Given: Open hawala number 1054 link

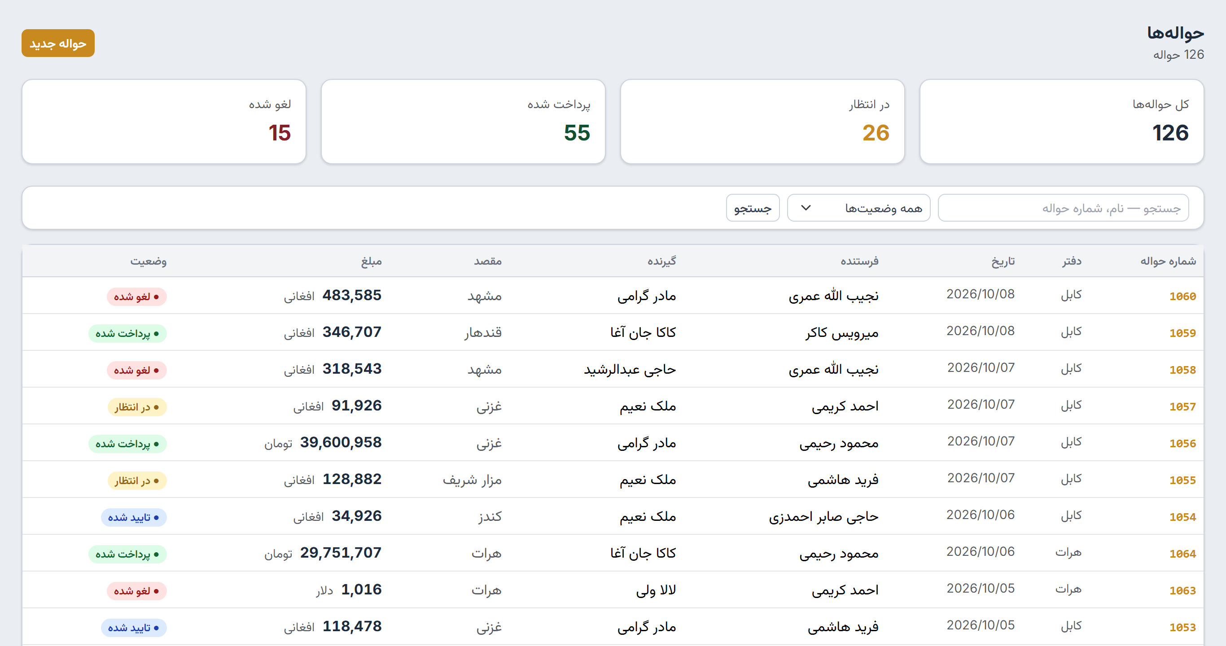Looking at the screenshot, I should pyautogui.click(x=1182, y=517).
